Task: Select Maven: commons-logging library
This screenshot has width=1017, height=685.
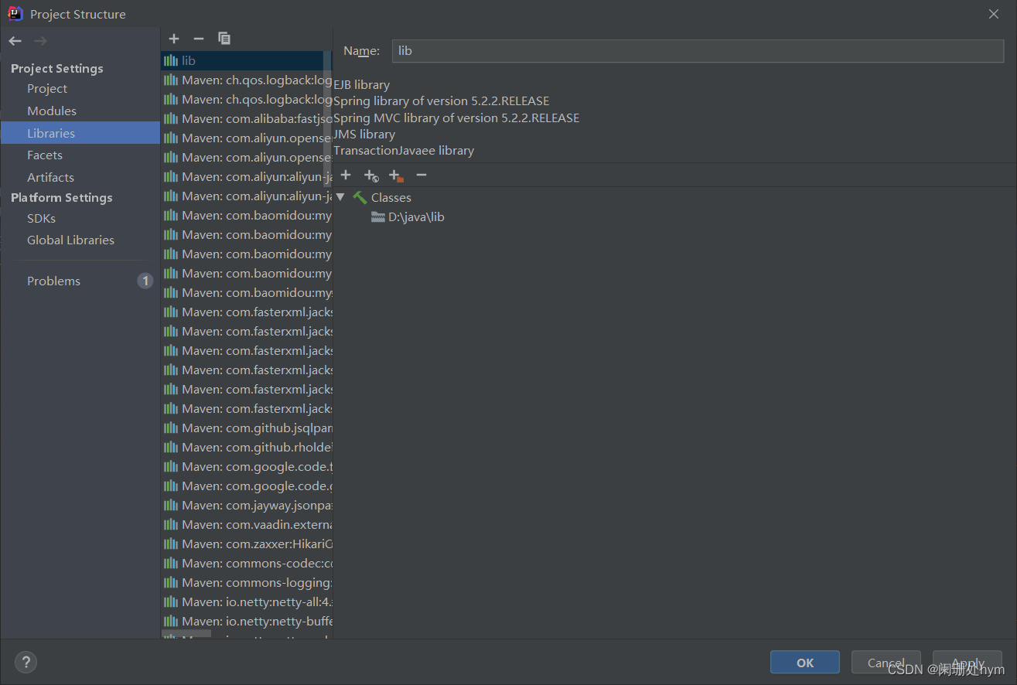Action: (x=247, y=583)
